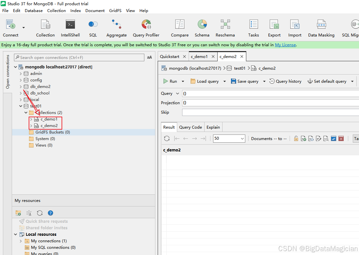Open the Query Profiler tool
359x255 pixels.
click(146, 28)
